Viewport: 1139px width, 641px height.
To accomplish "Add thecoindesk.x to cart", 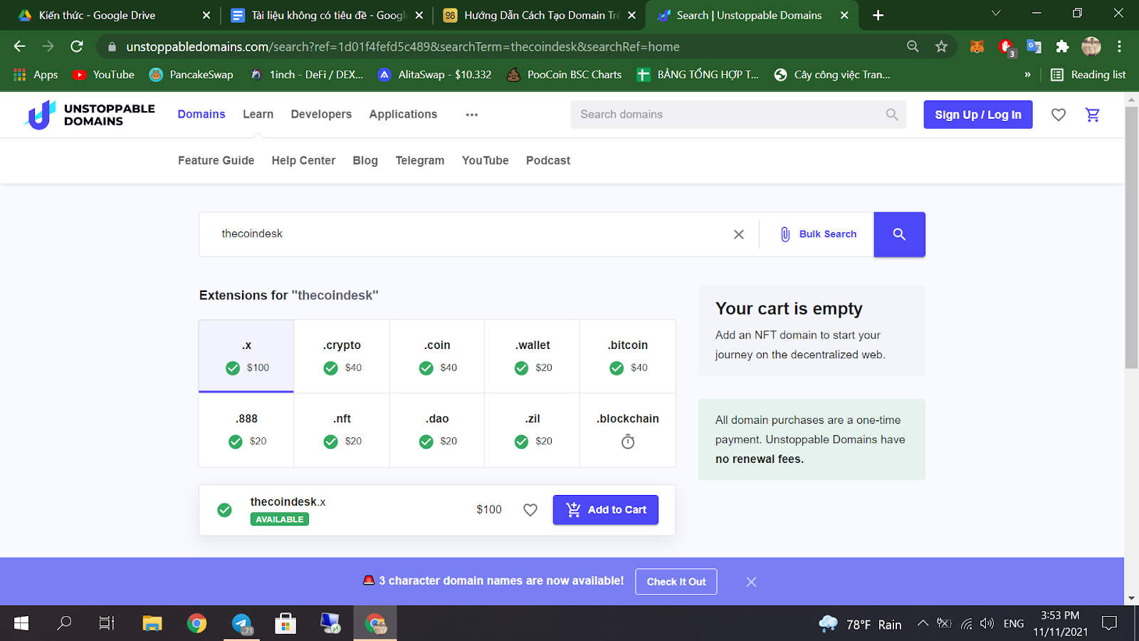I will click(x=606, y=510).
